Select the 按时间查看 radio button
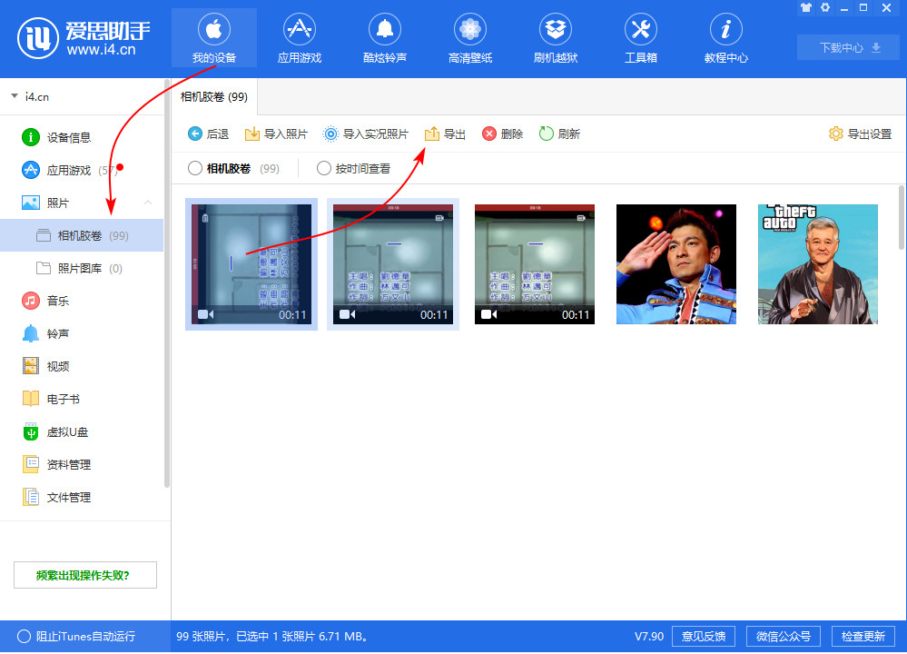The height and width of the screenshot is (654, 907). click(x=324, y=168)
